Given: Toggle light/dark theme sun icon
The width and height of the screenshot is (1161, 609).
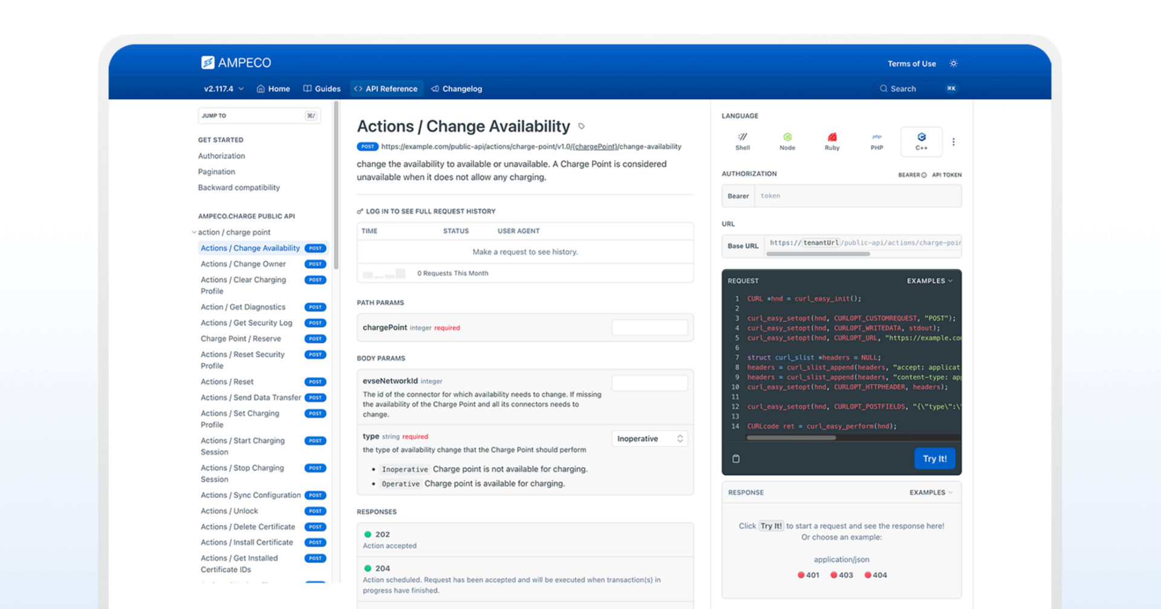Looking at the screenshot, I should (953, 63).
